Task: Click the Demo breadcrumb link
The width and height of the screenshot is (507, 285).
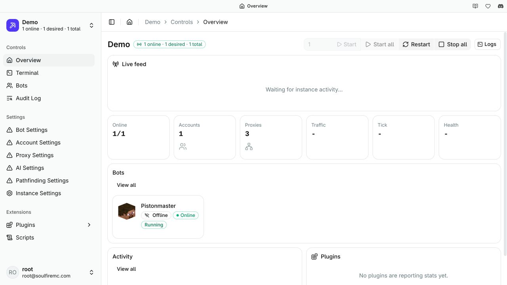Action: pos(152,22)
